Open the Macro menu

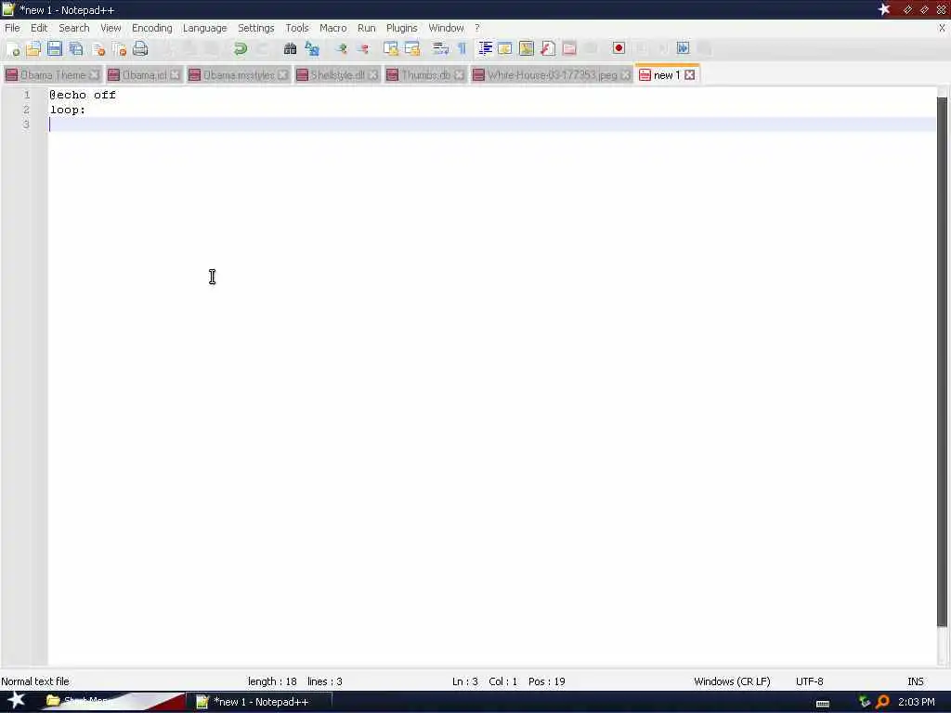point(333,28)
